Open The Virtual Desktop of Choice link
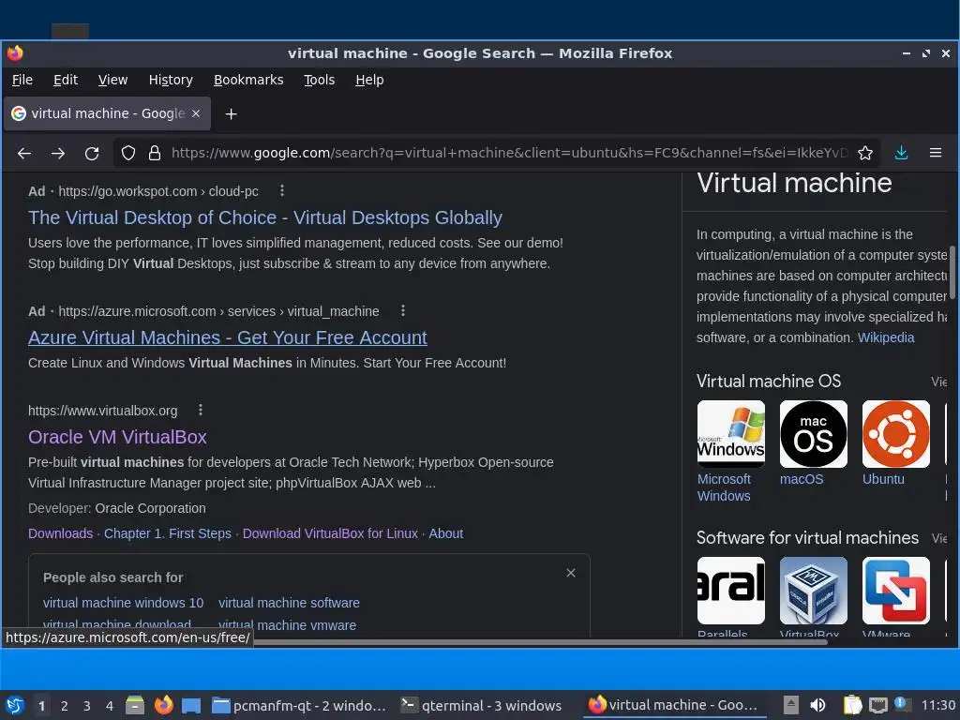The width and height of the screenshot is (960, 720). click(x=265, y=217)
